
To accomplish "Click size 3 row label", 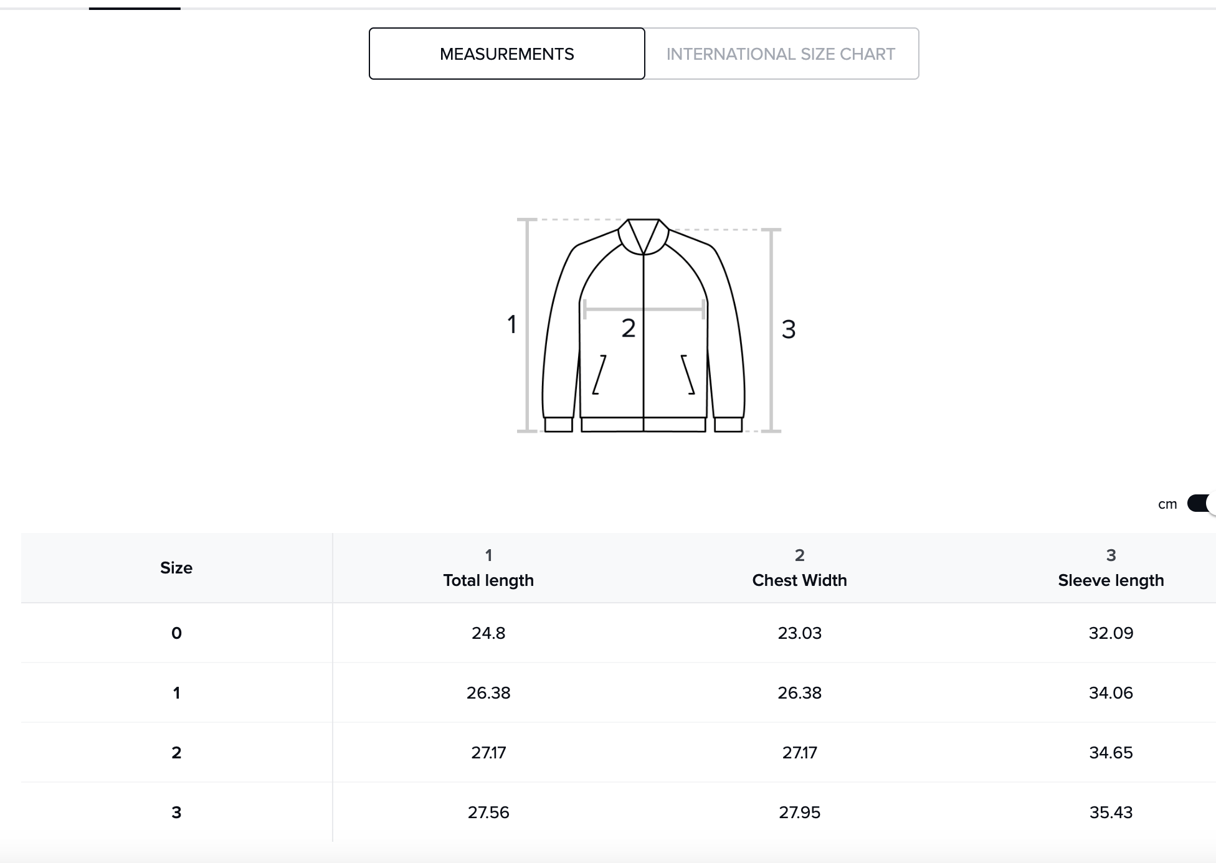I will click(176, 813).
